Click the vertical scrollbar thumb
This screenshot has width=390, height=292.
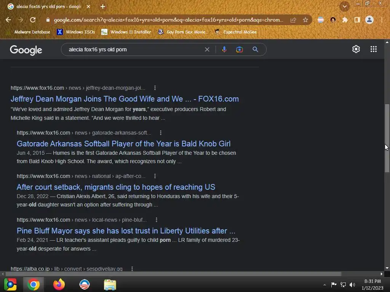[387, 138]
